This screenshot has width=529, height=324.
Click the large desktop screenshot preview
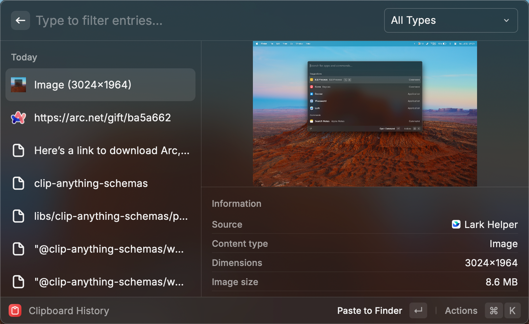[x=364, y=113]
